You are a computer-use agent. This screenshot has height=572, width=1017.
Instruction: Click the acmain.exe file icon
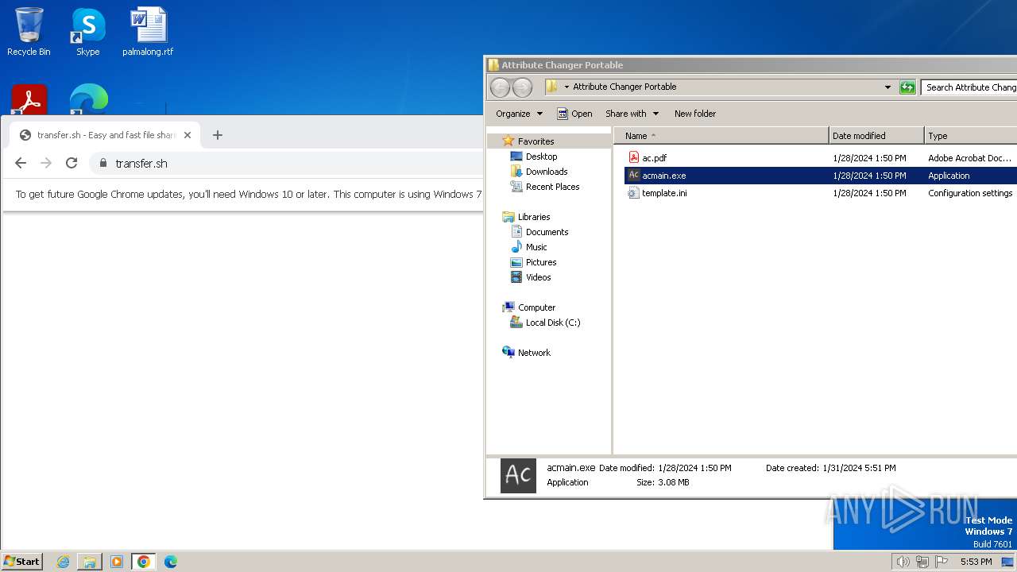pyautogui.click(x=634, y=175)
